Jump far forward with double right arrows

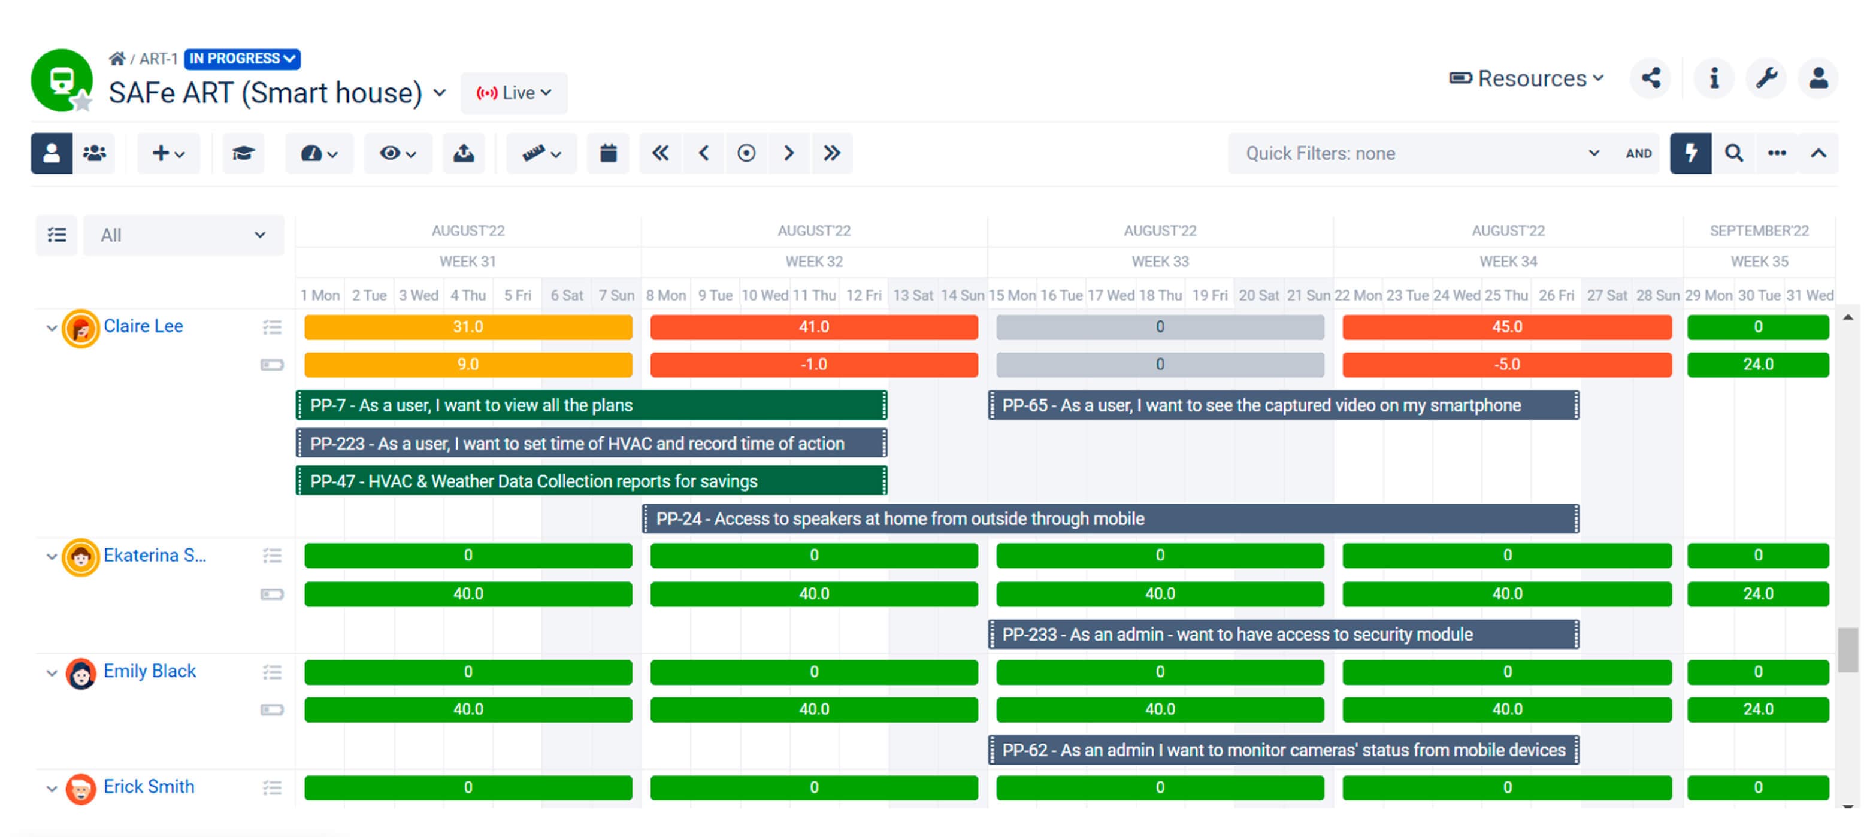(x=831, y=153)
